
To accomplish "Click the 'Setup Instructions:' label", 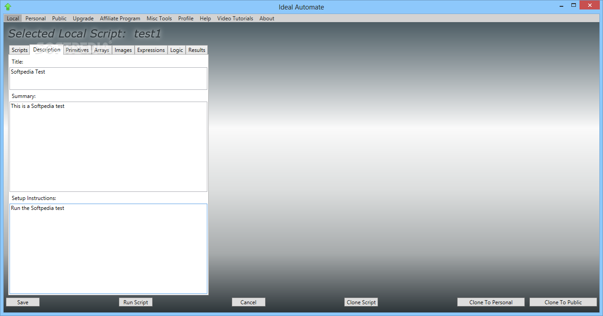I will pos(34,198).
